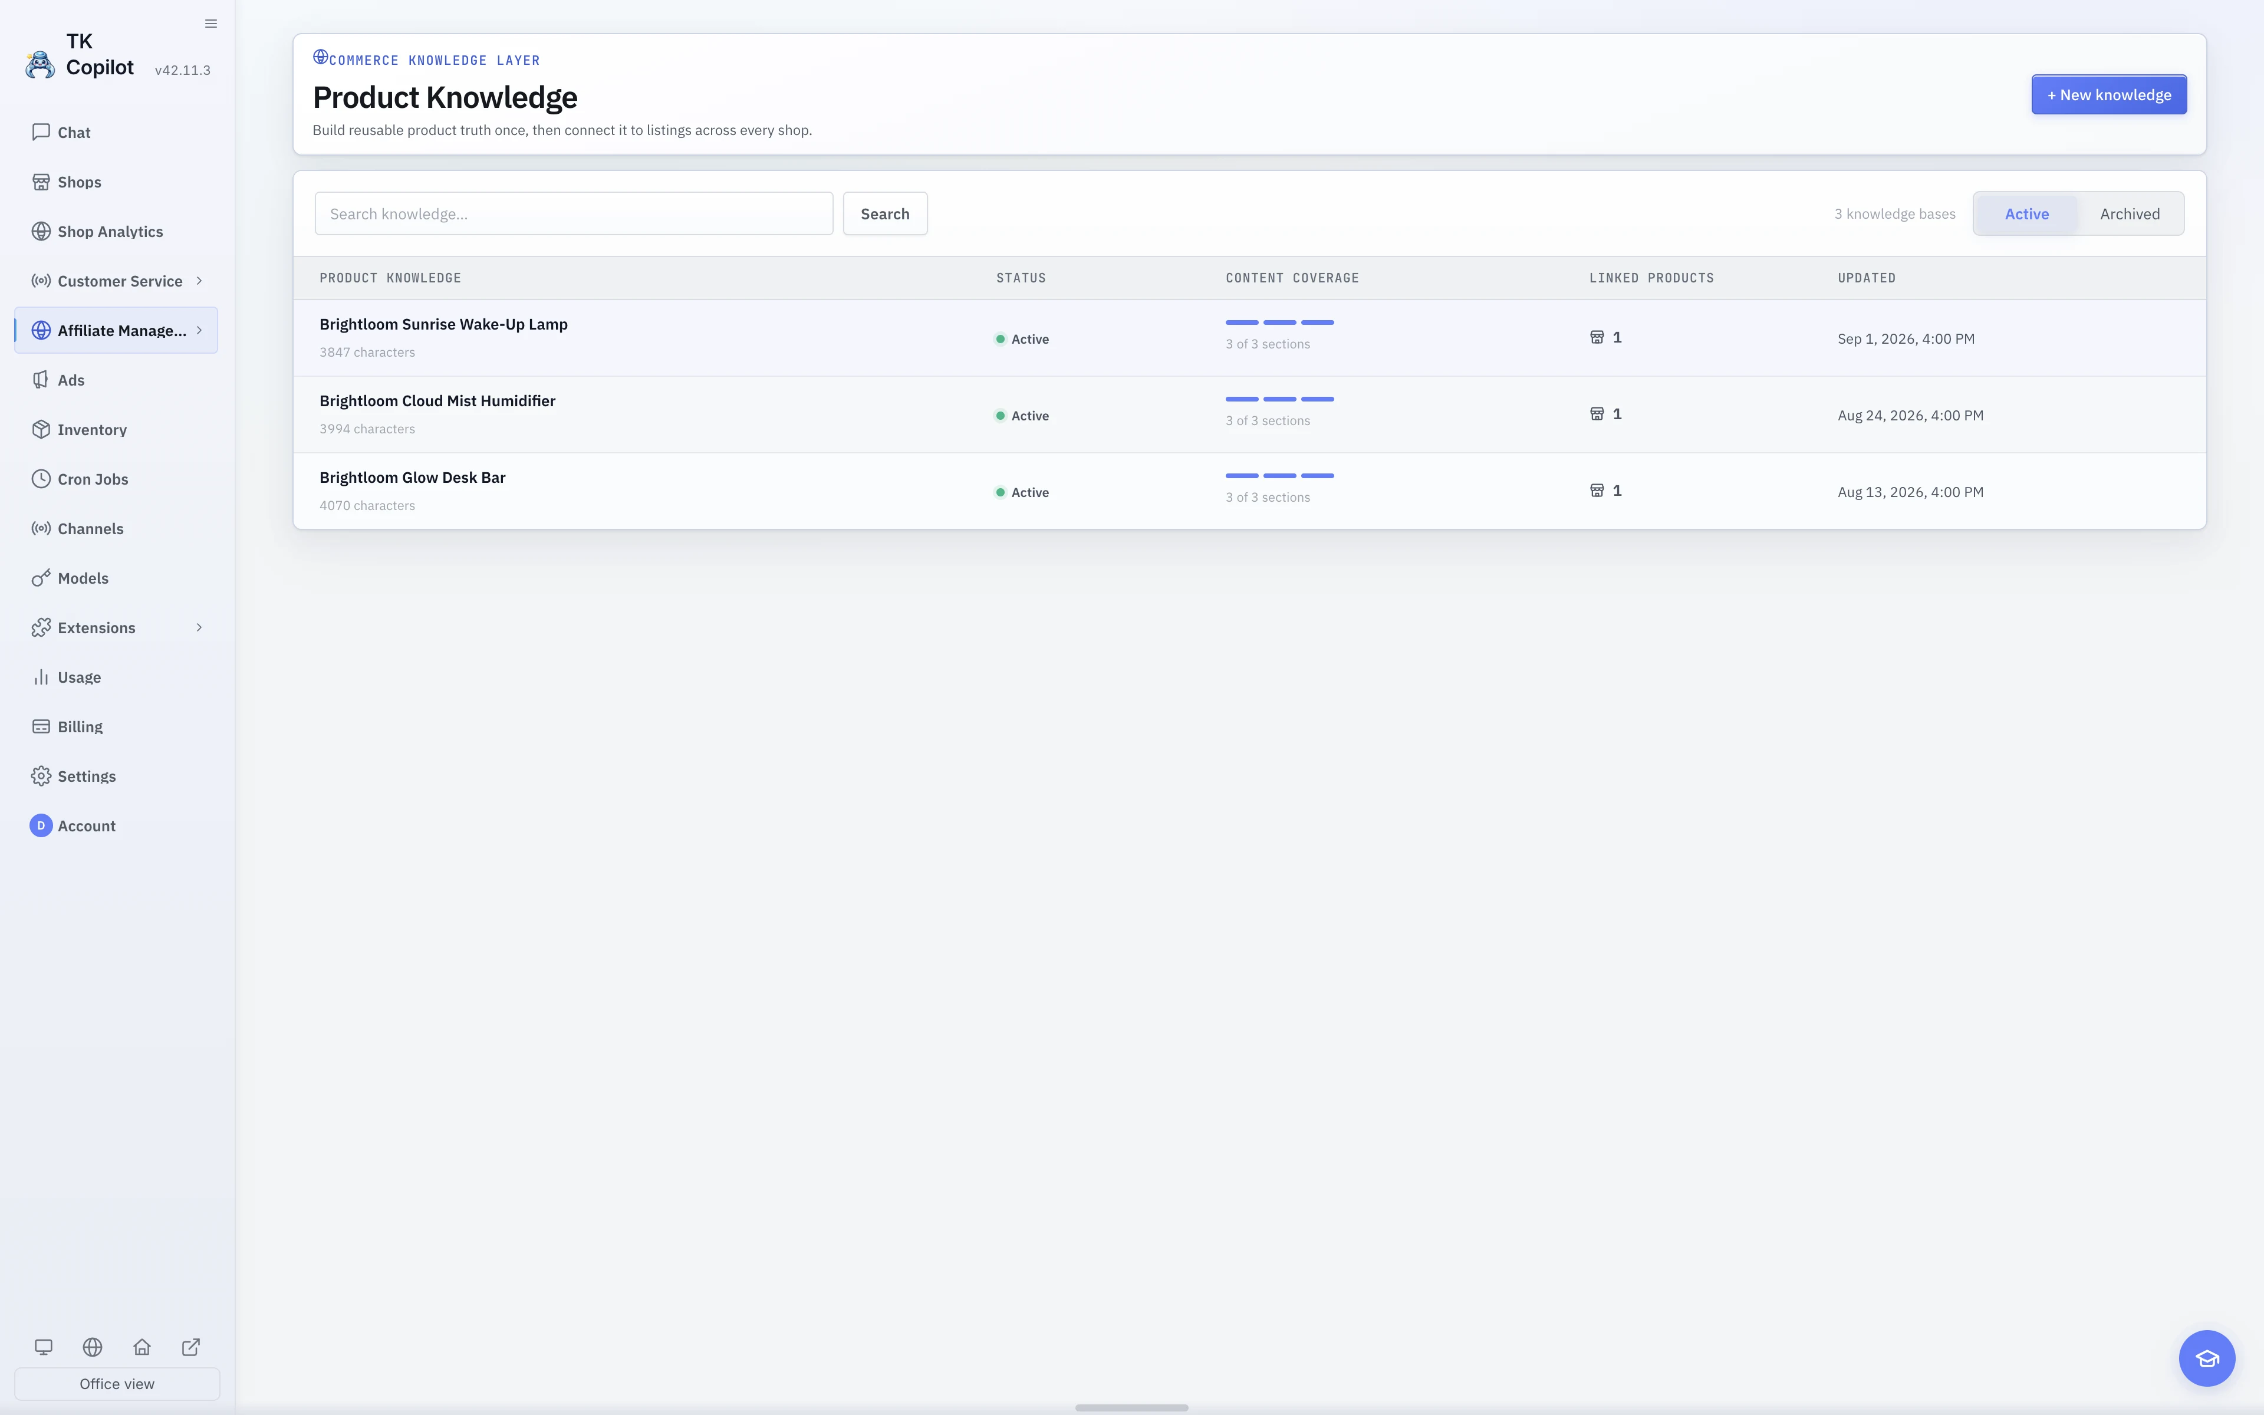
Task: Expand the Extensions submenu chevron
Action: pos(199,628)
